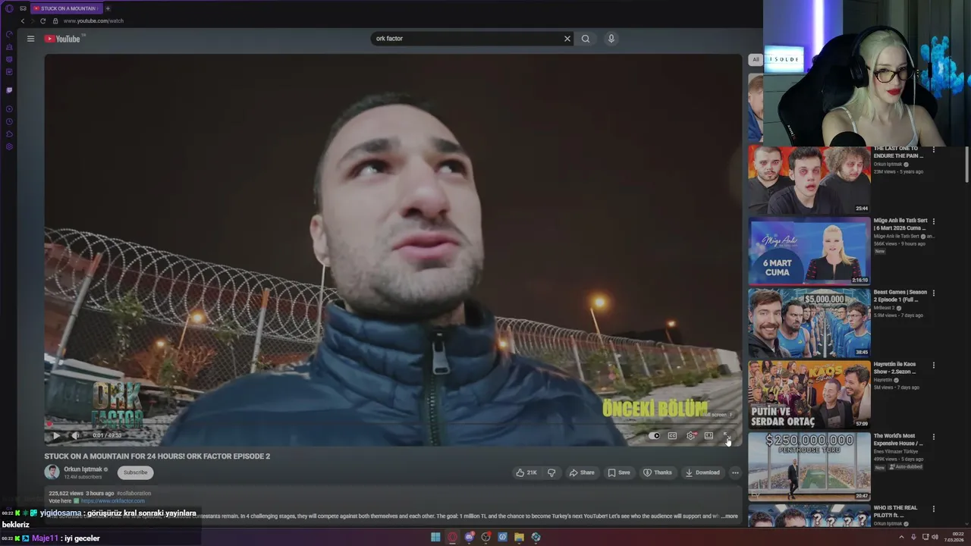
Task: Open the orkfactor.com vote link
Action: (112, 500)
